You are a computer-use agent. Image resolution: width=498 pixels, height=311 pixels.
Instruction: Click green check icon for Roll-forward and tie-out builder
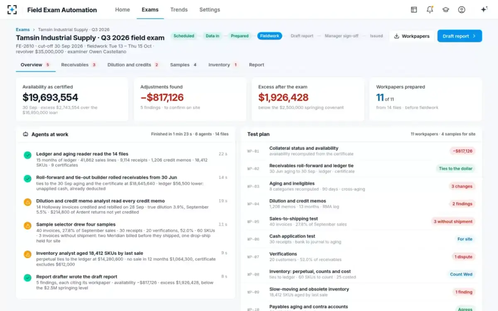click(x=27, y=179)
